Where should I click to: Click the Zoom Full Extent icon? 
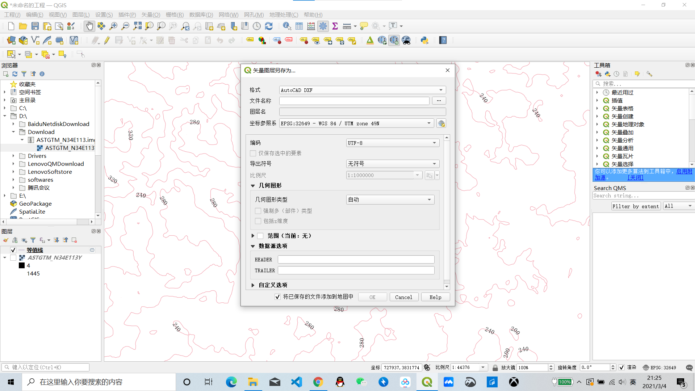tap(137, 26)
